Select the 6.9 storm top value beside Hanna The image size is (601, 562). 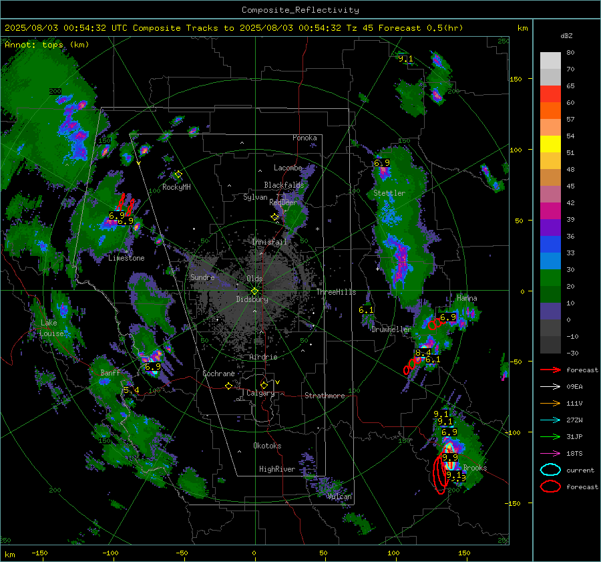(447, 317)
